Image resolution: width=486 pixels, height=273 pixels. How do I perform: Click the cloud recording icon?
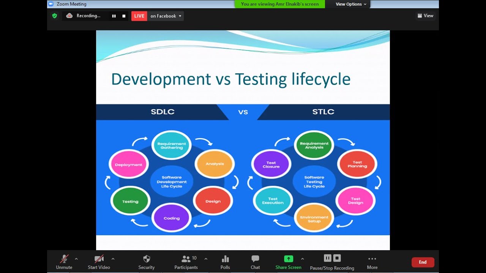click(69, 16)
